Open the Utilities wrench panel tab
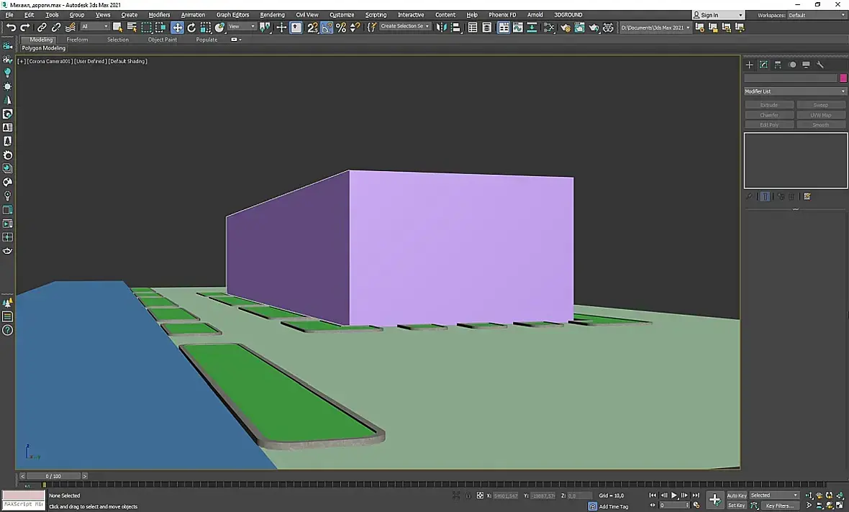Image resolution: width=849 pixels, height=512 pixels. click(820, 65)
